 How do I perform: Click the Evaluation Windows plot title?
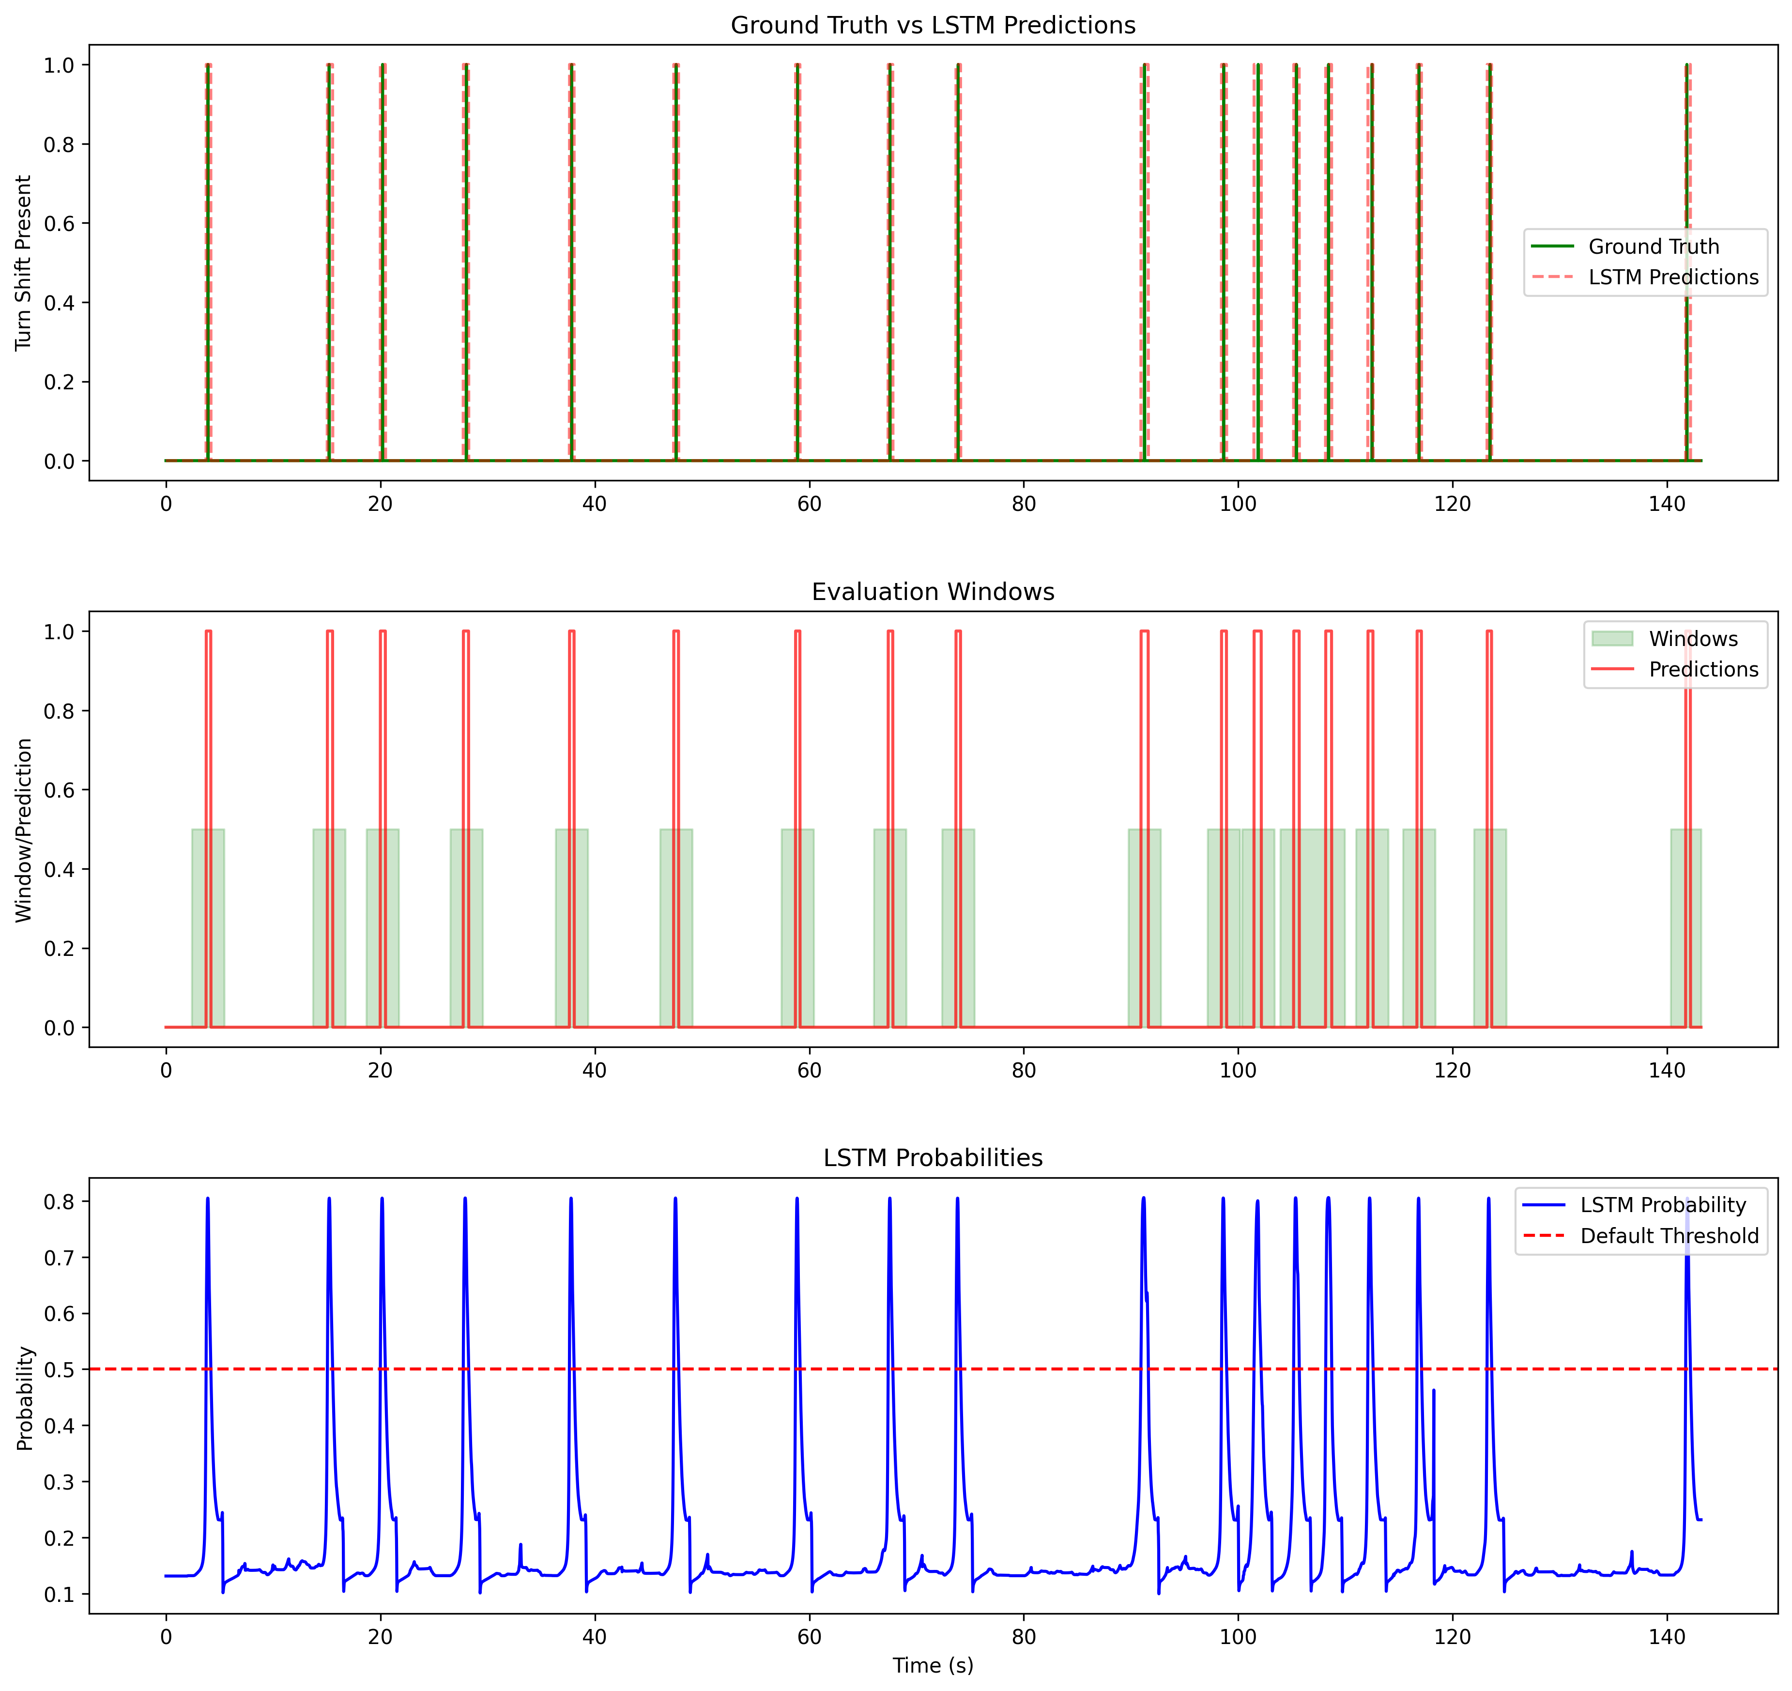click(933, 592)
